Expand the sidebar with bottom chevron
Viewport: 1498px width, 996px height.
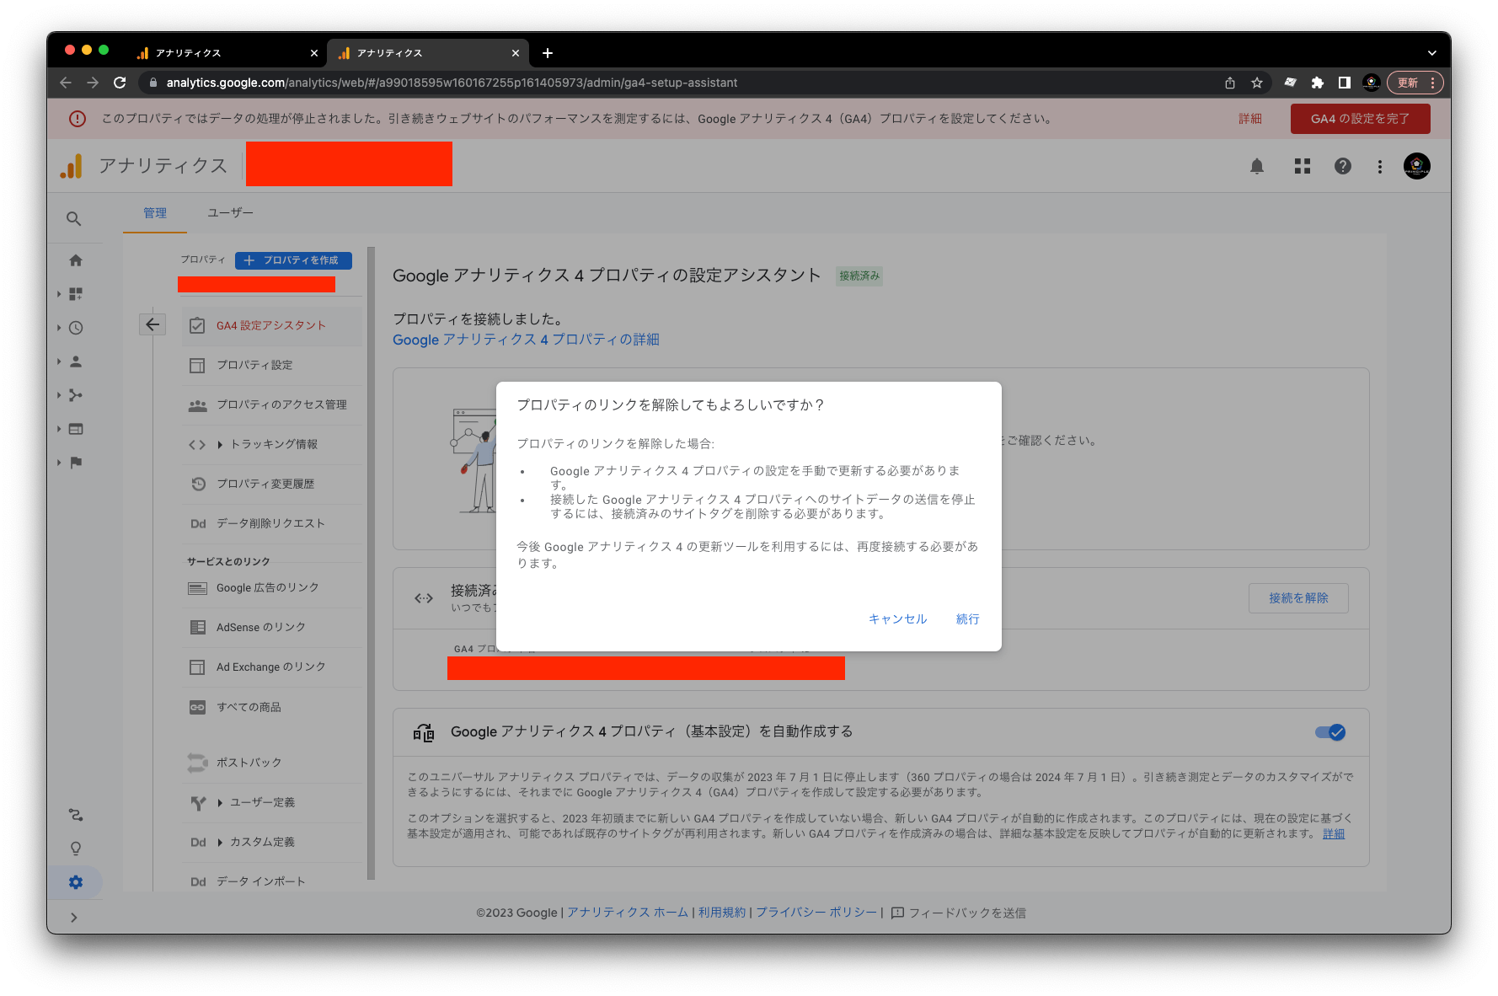(x=74, y=918)
